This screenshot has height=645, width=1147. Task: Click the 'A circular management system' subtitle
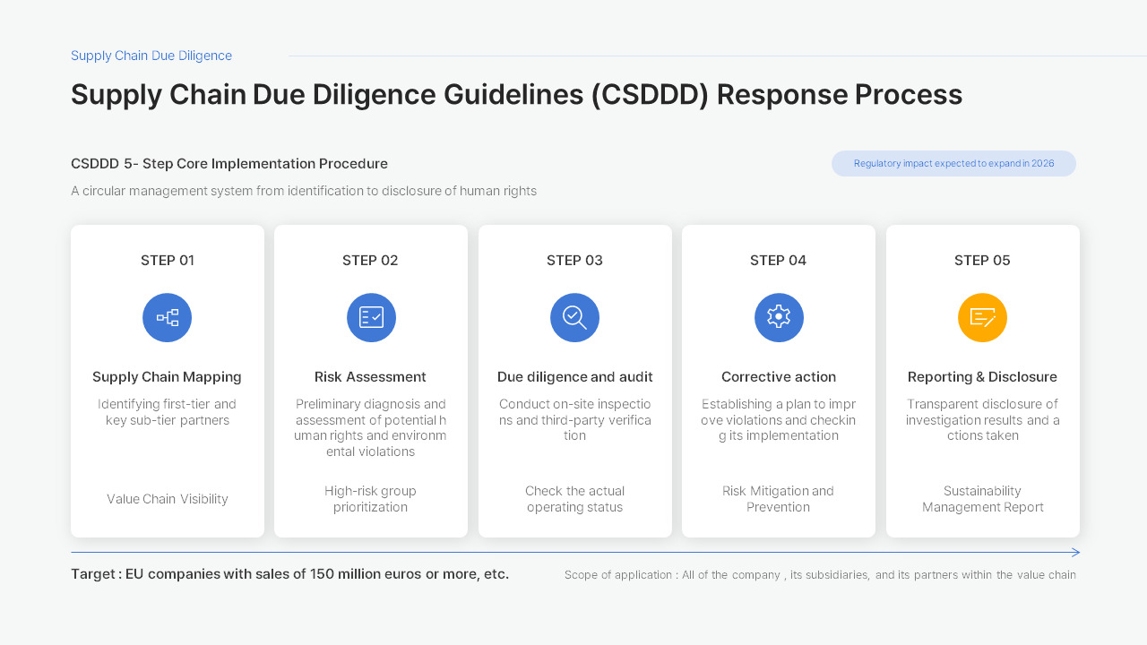304,191
